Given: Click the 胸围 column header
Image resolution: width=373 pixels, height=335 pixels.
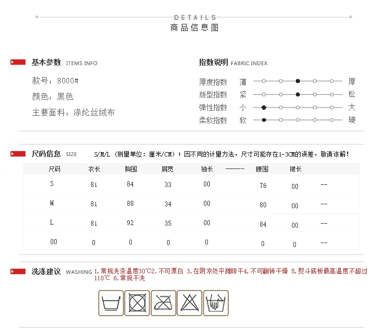Looking at the screenshot, I should coord(131,169).
